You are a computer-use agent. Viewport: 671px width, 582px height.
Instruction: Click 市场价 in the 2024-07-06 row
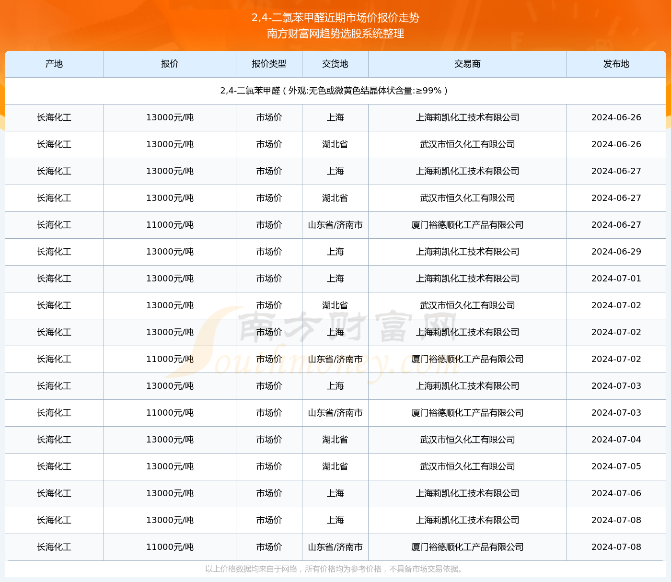(269, 493)
